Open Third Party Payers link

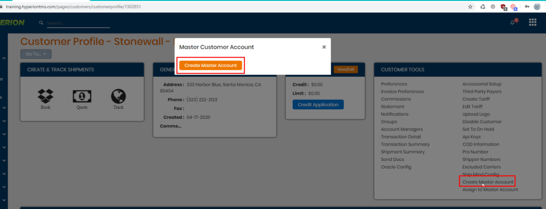pyautogui.click(x=482, y=92)
